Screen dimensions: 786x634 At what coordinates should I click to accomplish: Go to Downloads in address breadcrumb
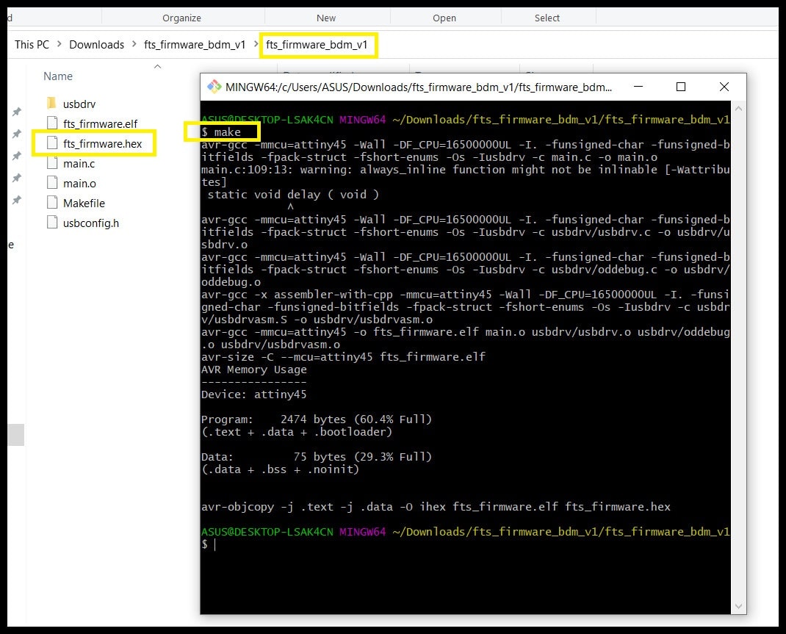pos(97,45)
